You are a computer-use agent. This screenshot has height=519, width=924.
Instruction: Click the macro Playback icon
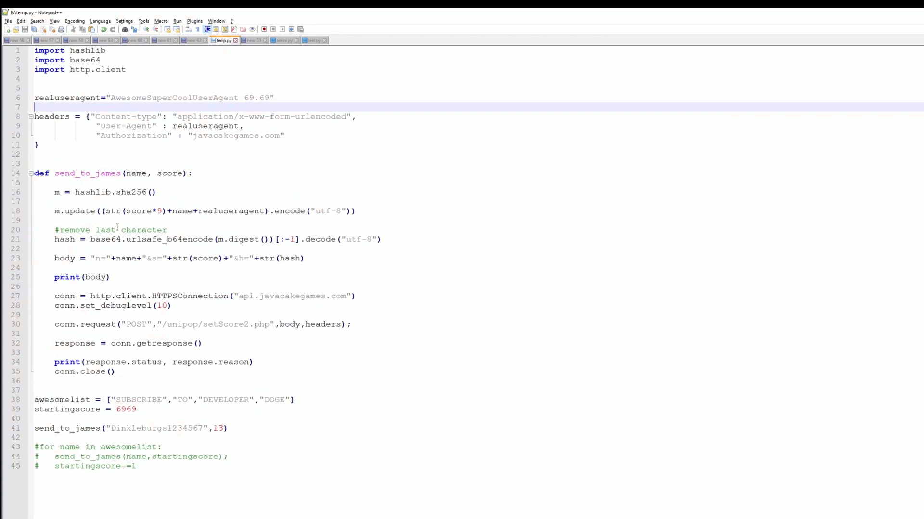[282, 29]
